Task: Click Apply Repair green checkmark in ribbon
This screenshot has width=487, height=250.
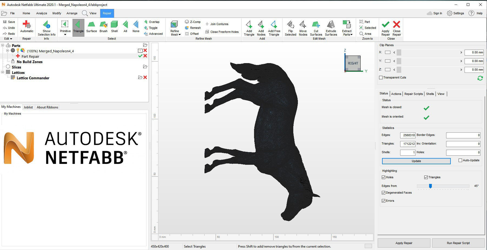Action: (x=386, y=28)
